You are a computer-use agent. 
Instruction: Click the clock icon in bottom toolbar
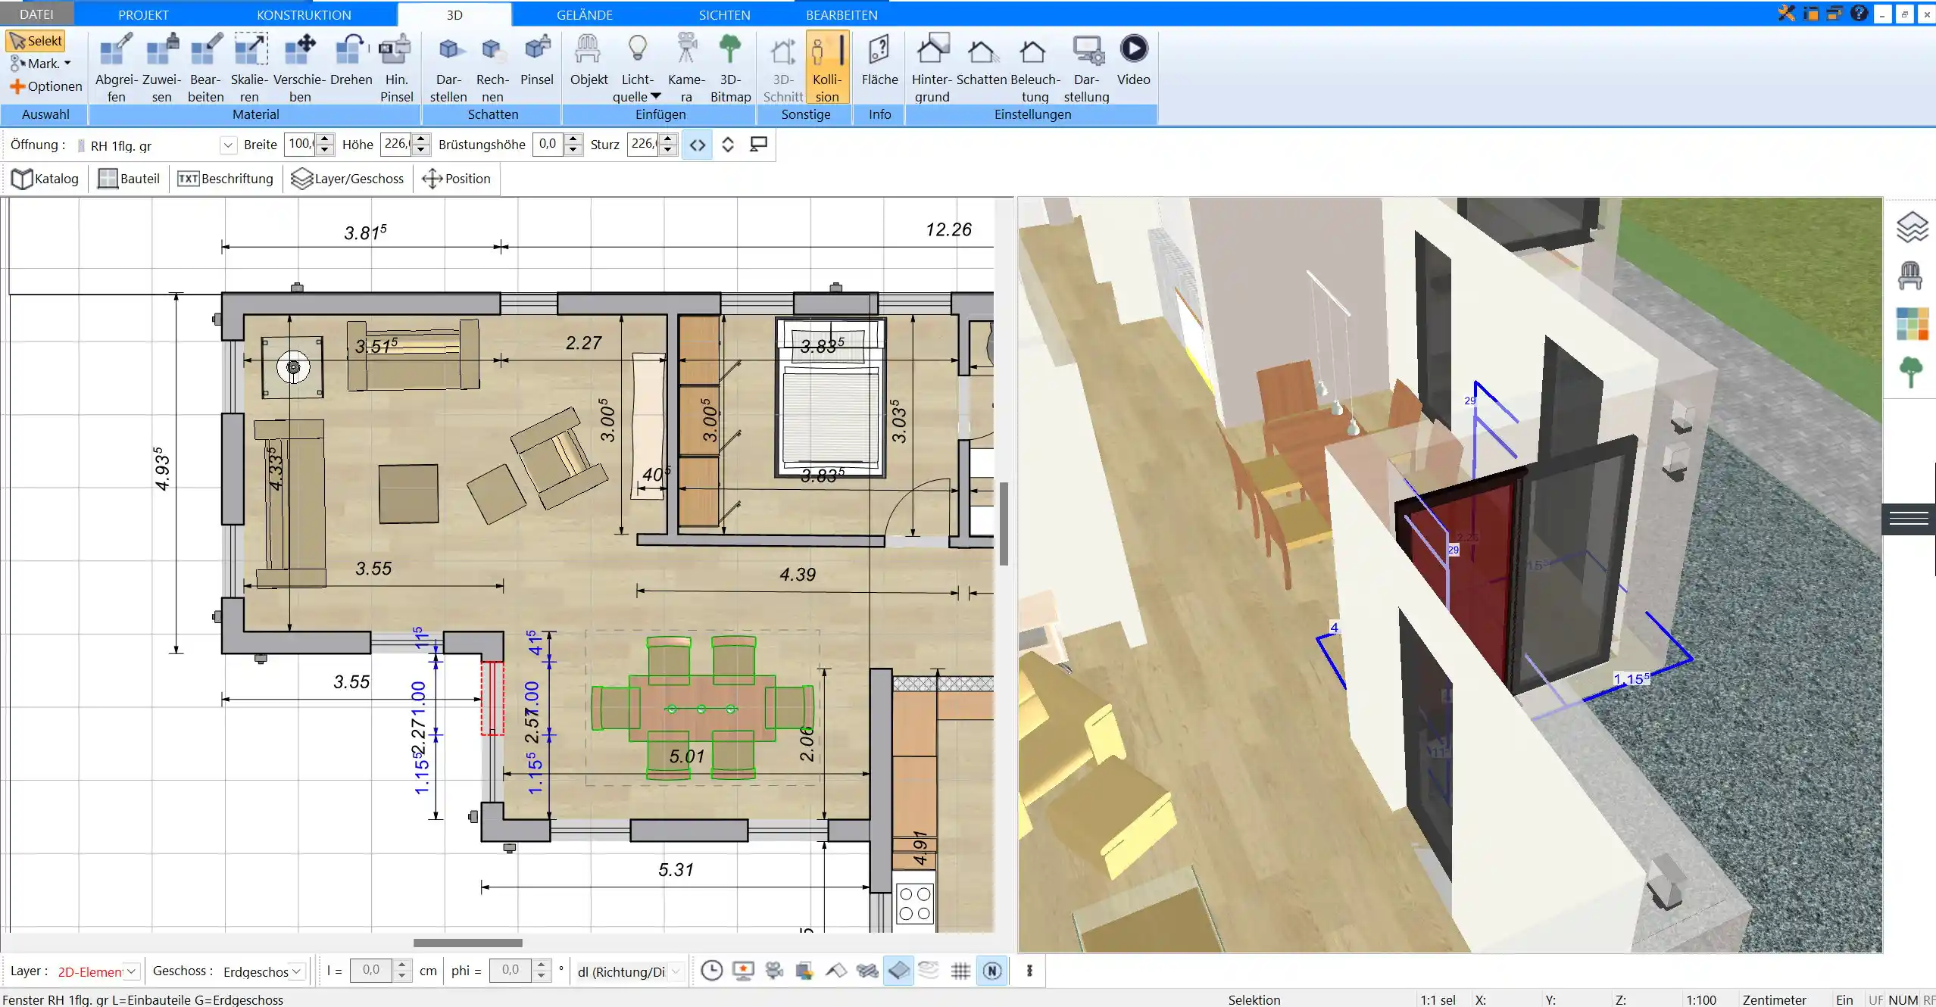click(711, 971)
